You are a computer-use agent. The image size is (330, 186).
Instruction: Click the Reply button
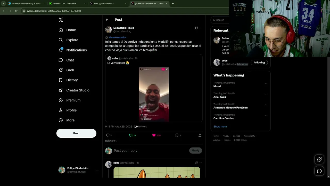tap(196, 151)
